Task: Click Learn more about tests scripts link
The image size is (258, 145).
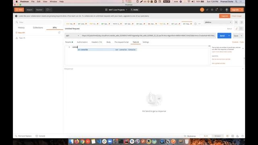Action: (x=222, y=52)
